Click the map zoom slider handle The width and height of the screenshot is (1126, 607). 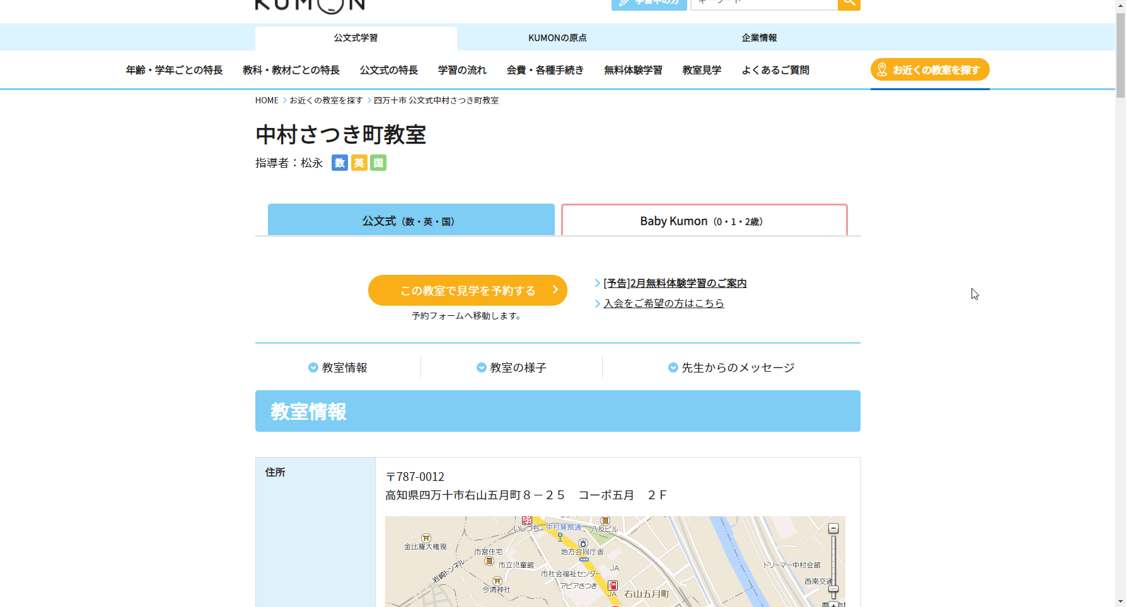click(833, 589)
